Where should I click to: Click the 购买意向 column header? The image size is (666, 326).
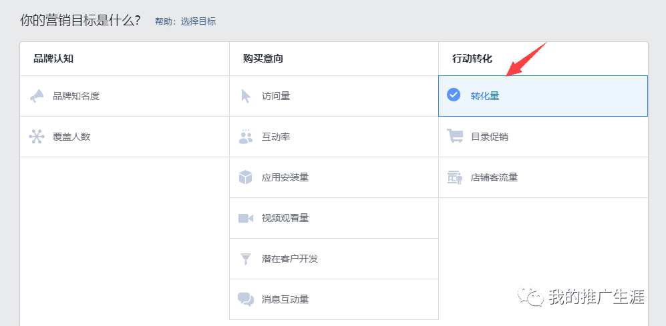(263, 59)
